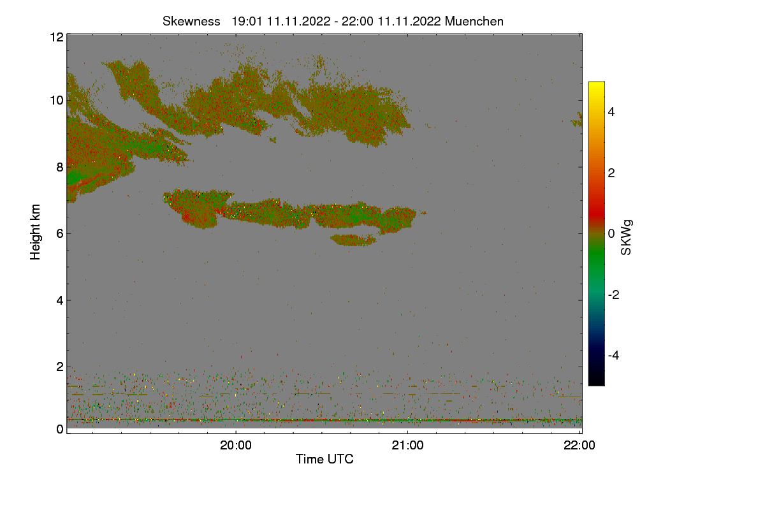The height and width of the screenshot is (510, 765).
Task: Click the small cloud patch below 6 km
Action: click(x=353, y=240)
